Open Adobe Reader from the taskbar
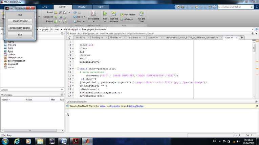The height and width of the screenshot is (145, 259). point(75,141)
